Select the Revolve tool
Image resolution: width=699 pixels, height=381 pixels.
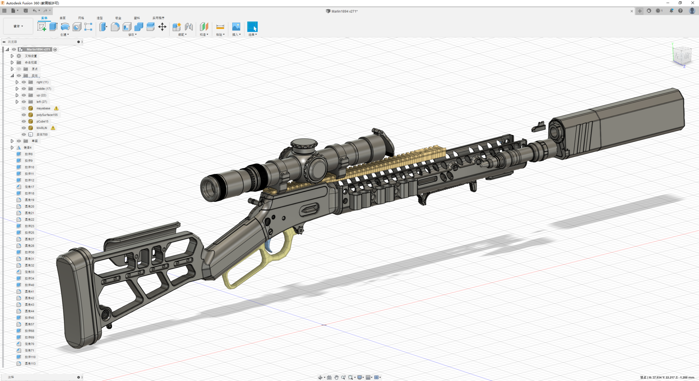(x=65, y=27)
